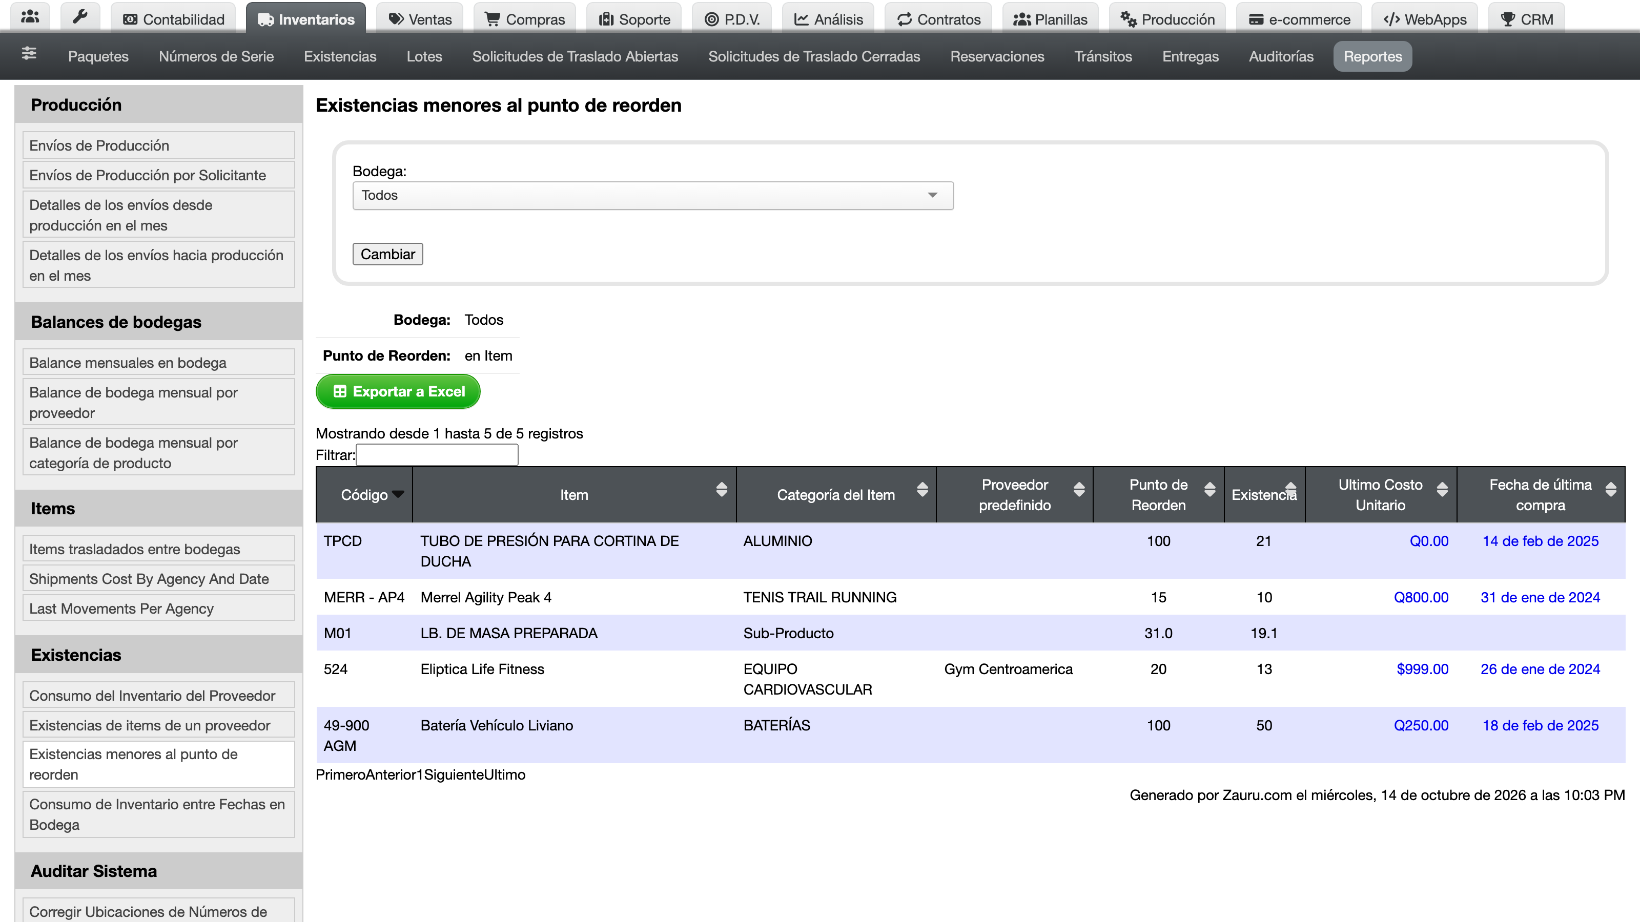Viewport: 1640px width, 922px height.
Task: Open Envíos de Producción report
Action: pyautogui.click(x=158, y=145)
